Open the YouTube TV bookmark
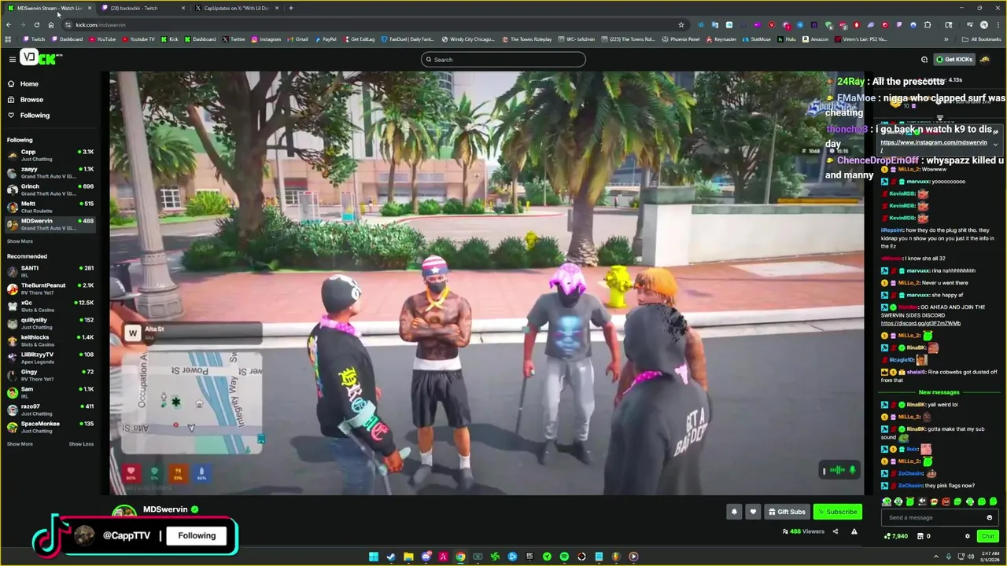Viewport: 1007px width, 566px height. [x=138, y=39]
